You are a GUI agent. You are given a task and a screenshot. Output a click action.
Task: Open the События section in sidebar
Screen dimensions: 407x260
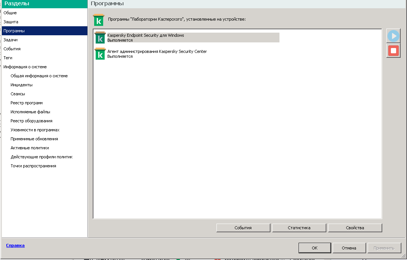pos(45,49)
